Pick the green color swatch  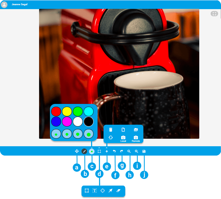(78, 111)
